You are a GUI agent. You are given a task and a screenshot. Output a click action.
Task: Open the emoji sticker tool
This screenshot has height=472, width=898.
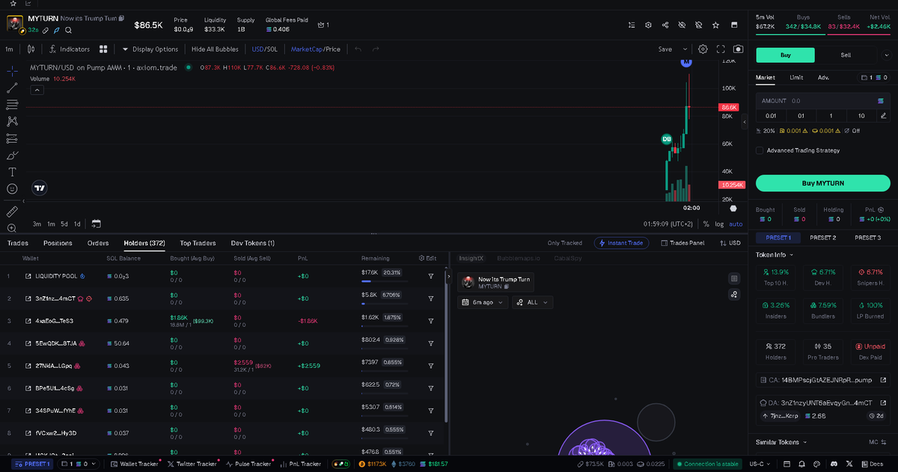pos(13,189)
